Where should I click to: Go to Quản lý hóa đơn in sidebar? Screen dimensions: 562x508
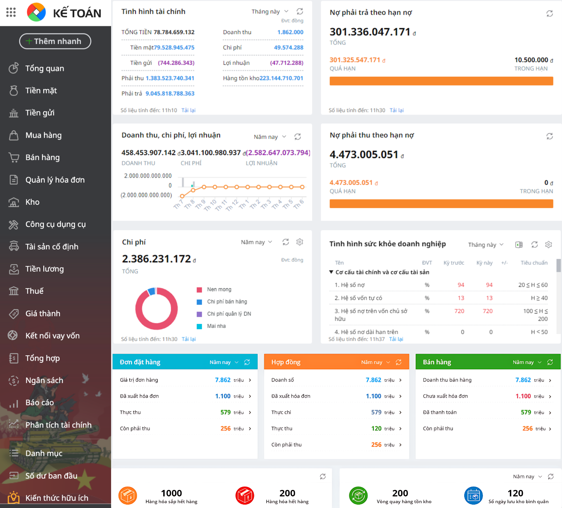(x=56, y=180)
